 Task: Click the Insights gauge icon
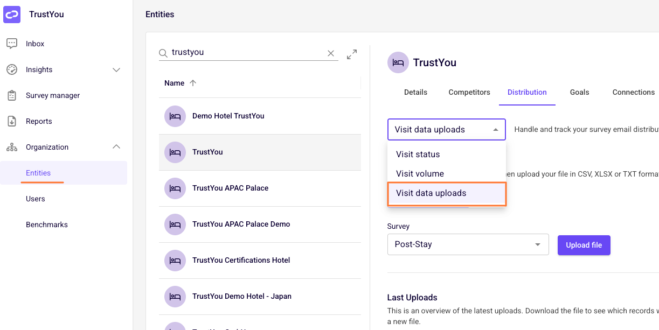[x=12, y=69]
